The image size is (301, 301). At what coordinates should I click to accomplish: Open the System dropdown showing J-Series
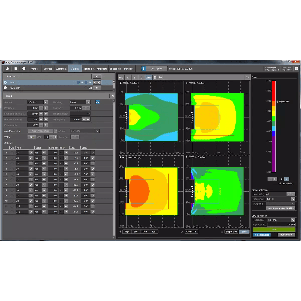tap(38, 102)
